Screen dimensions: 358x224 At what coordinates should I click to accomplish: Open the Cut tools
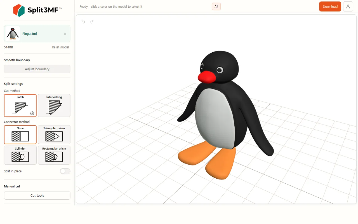click(x=37, y=195)
